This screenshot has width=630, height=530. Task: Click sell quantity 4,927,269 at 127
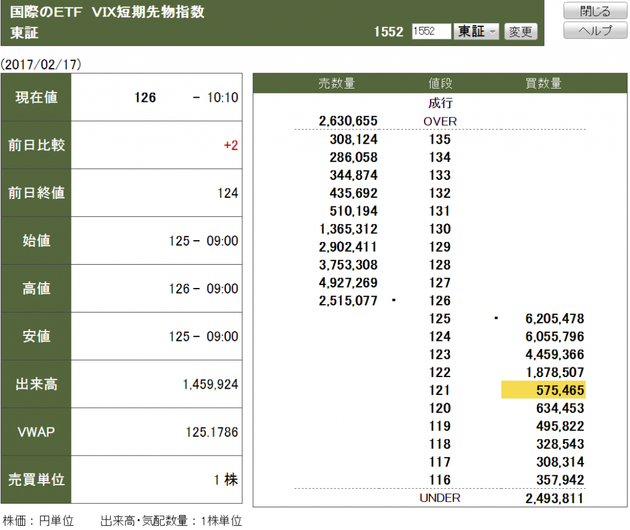(348, 283)
